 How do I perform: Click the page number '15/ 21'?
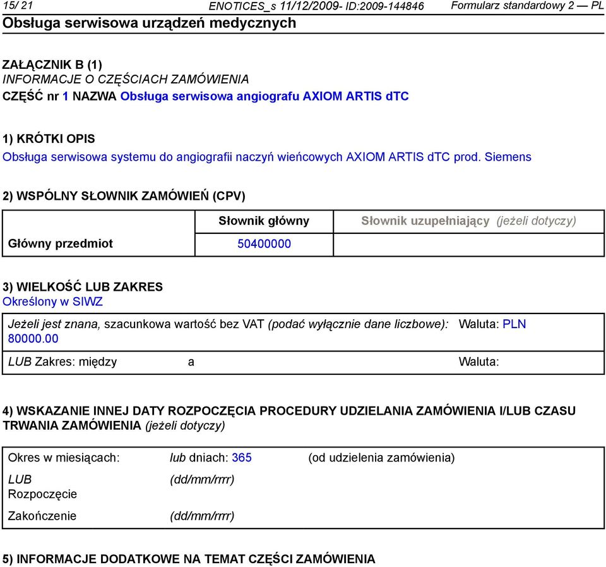click(x=18, y=6)
